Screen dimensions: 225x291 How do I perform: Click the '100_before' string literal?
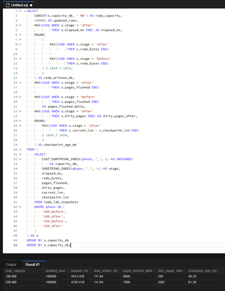[x=54, y=212]
